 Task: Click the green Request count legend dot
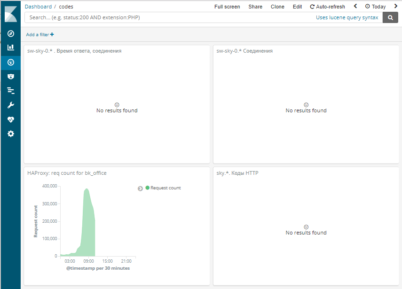coord(147,188)
